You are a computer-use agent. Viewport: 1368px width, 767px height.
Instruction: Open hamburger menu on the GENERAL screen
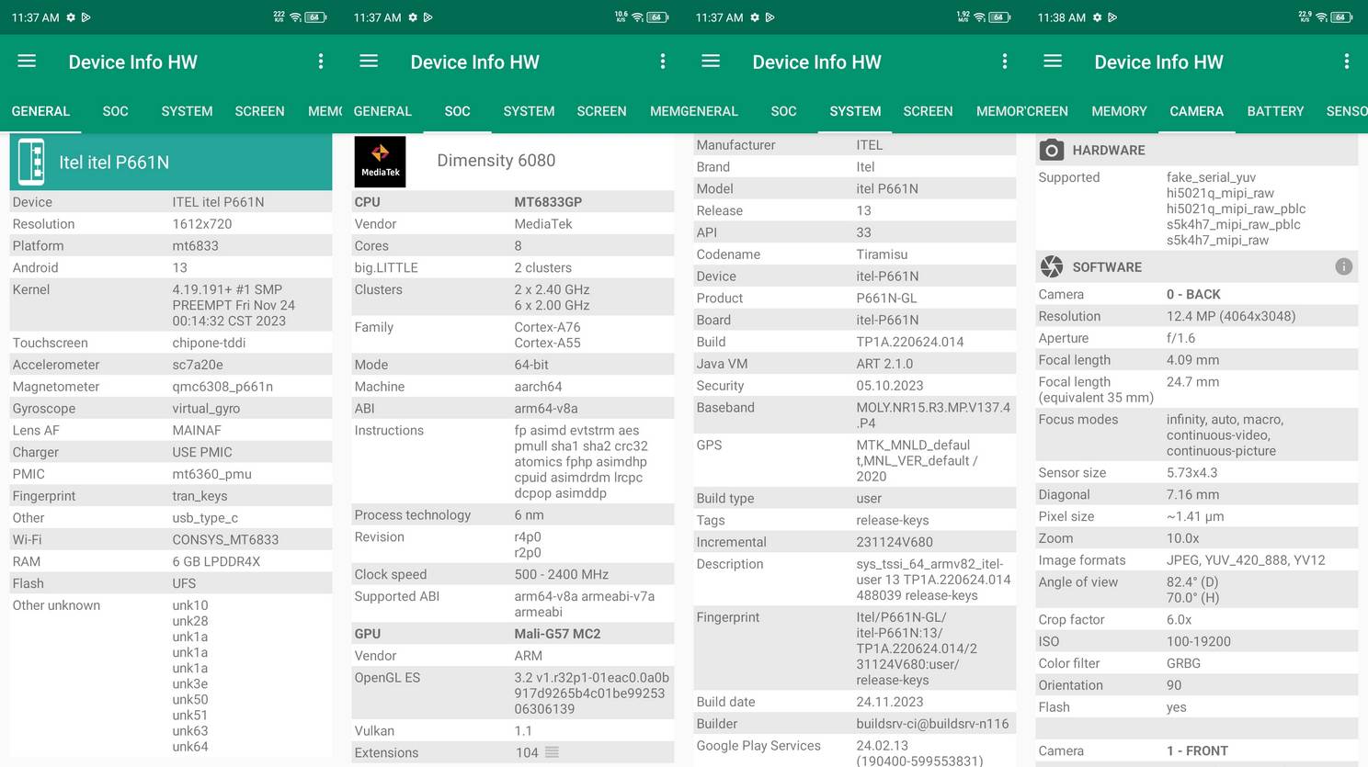(x=27, y=61)
